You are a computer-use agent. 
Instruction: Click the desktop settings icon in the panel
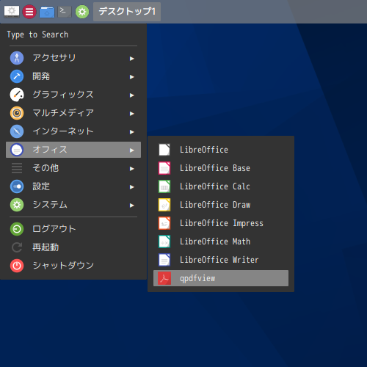pyautogui.click(x=12, y=12)
